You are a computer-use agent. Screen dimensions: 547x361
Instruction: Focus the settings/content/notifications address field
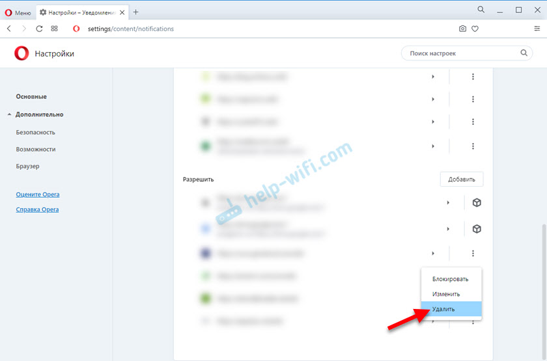pos(130,29)
